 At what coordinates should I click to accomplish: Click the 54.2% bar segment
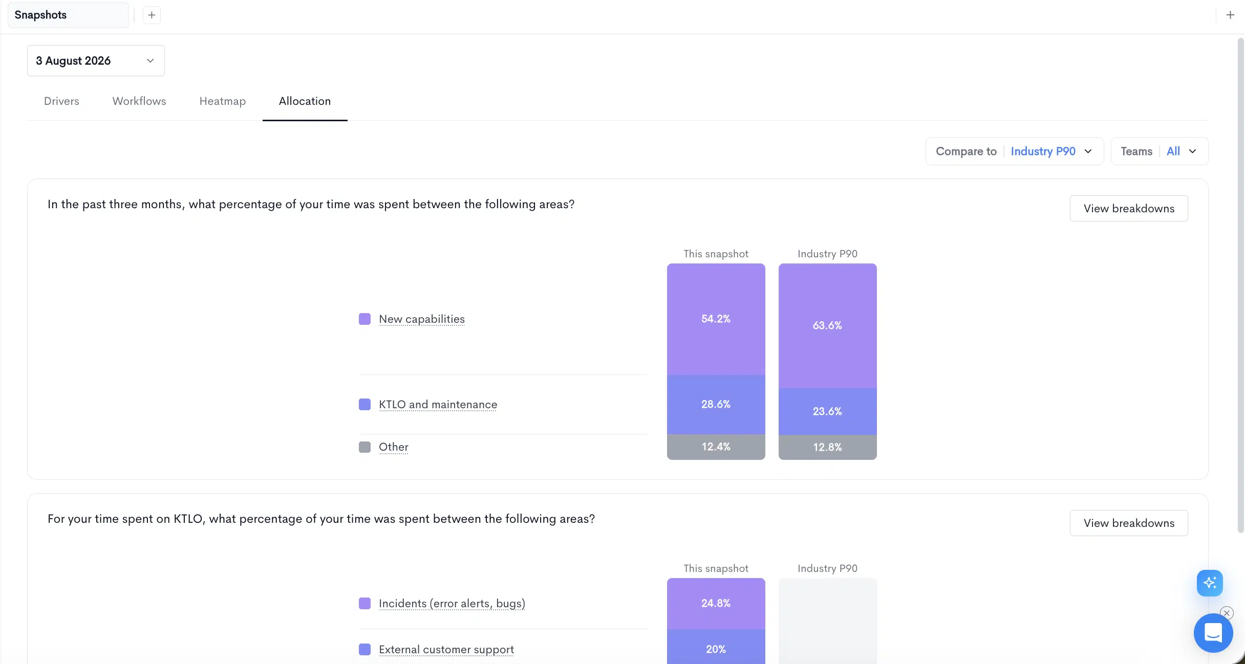716,319
